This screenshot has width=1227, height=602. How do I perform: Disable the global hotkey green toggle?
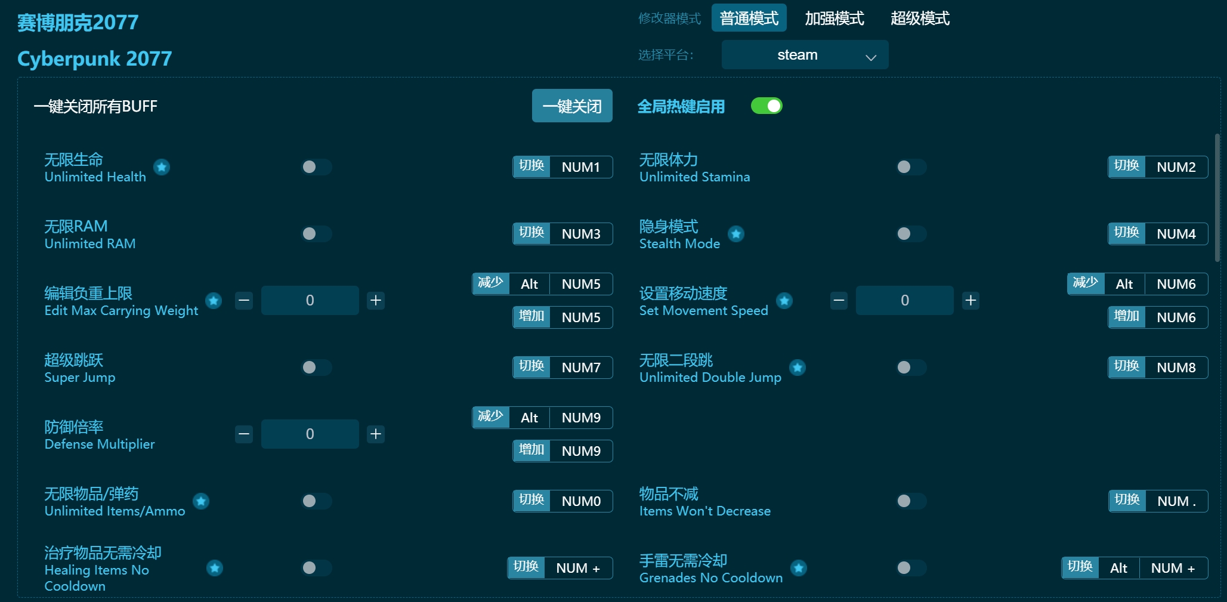(x=767, y=106)
